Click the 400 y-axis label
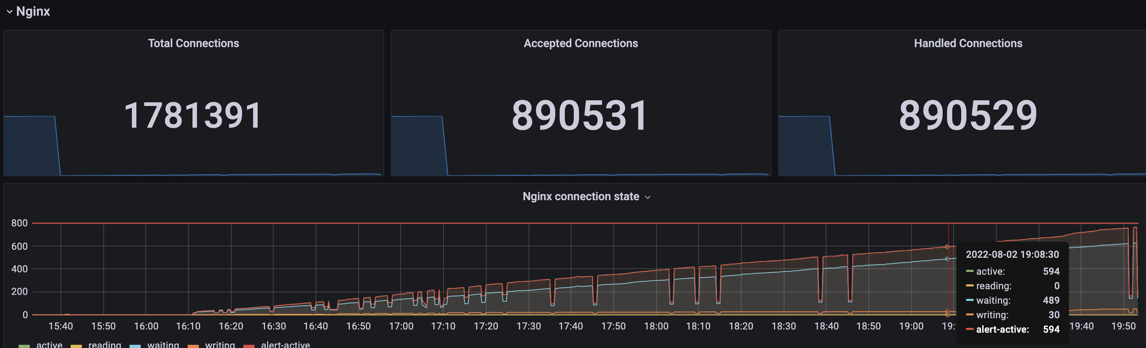Viewport: 1146px width, 348px height. (20, 269)
